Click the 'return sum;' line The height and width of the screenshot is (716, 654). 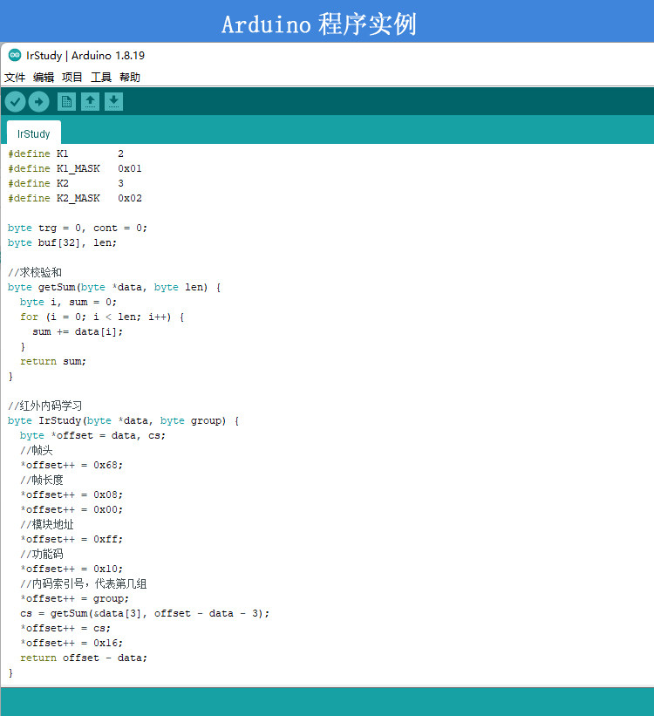tap(53, 361)
